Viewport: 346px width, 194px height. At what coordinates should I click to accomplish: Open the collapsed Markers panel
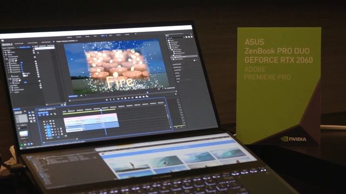(x=178, y=76)
